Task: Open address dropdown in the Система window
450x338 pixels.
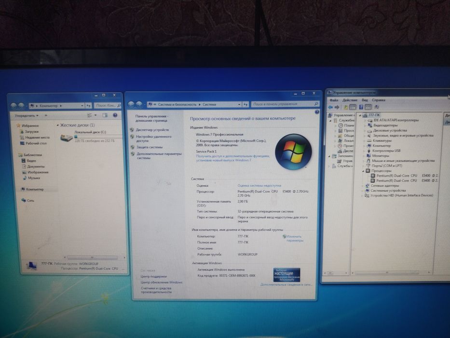Action: (239, 104)
